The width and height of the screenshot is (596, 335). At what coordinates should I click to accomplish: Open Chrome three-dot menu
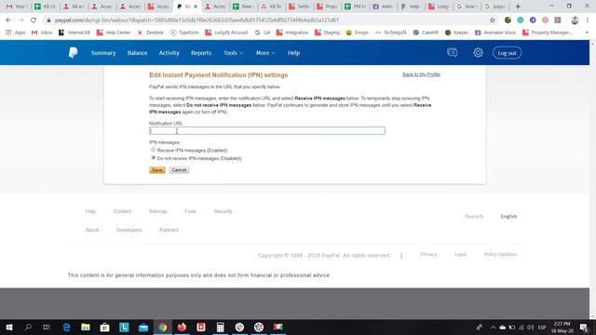[588, 20]
